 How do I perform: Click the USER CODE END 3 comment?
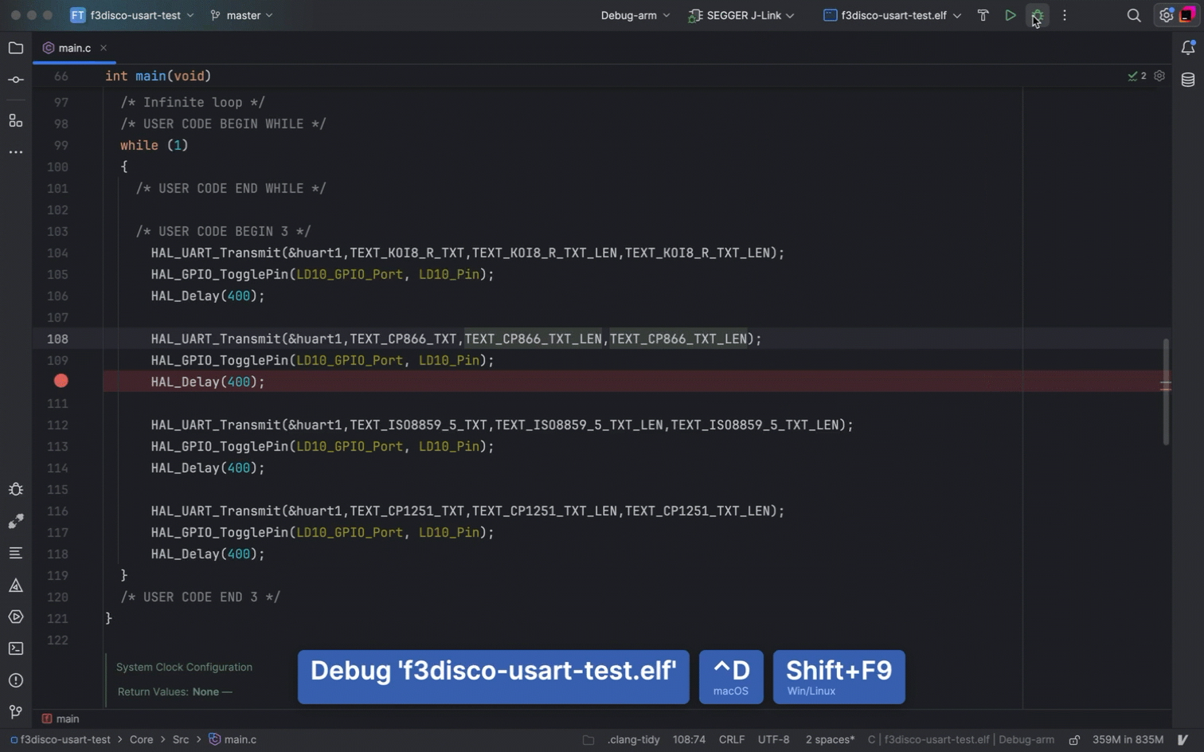pos(200,597)
